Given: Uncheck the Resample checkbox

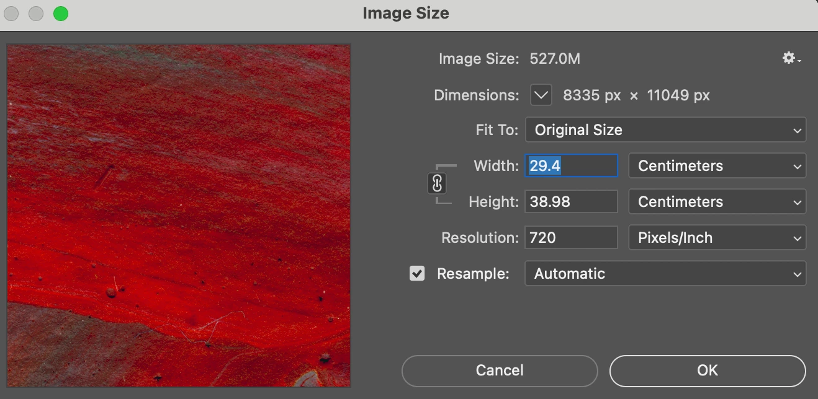Looking at the screenshot, I should point(417,273).
